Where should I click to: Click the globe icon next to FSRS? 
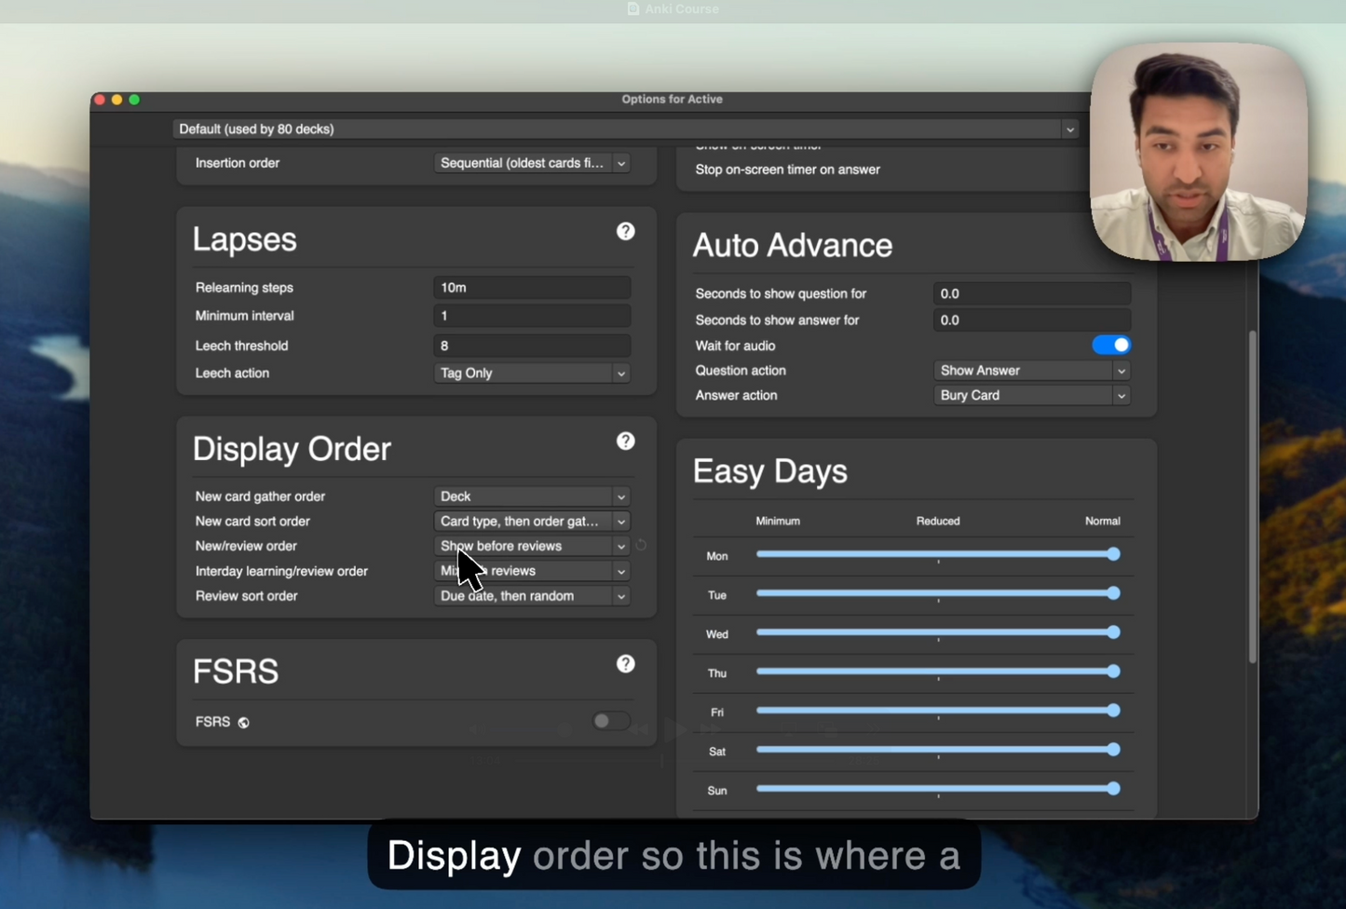243,723
